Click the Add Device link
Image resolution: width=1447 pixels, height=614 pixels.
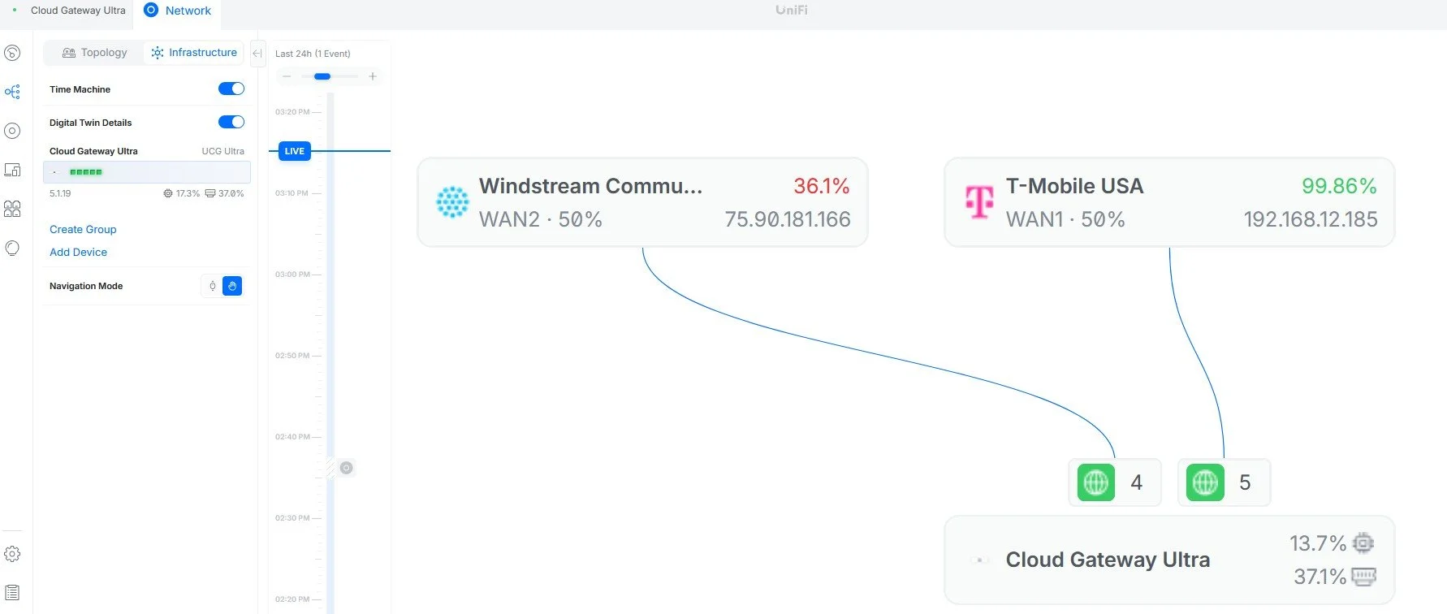point(78,253)
